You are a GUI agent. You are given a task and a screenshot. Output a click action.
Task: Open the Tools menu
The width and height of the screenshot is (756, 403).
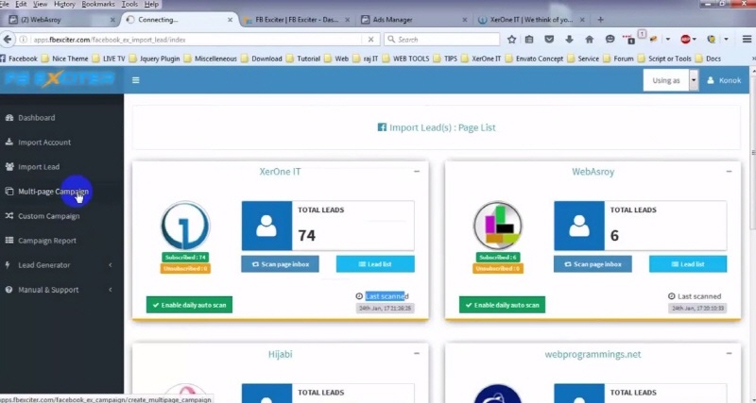(x=129, y=4)
